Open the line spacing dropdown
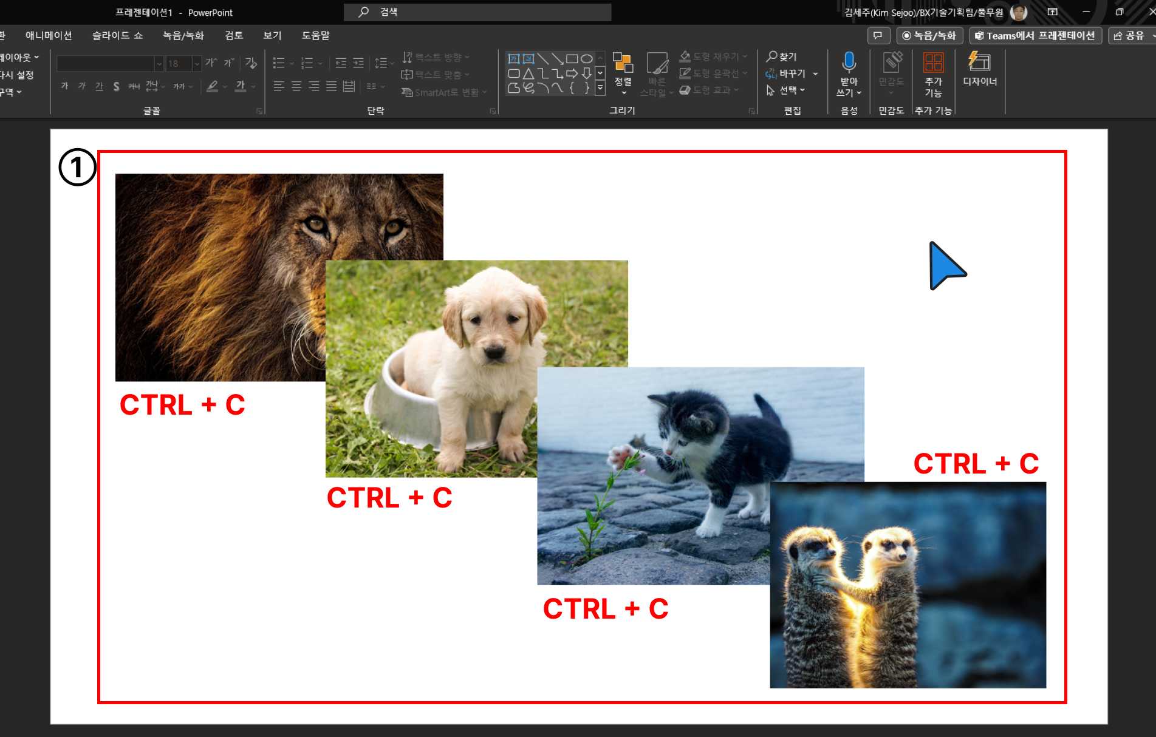 (384, 63)
